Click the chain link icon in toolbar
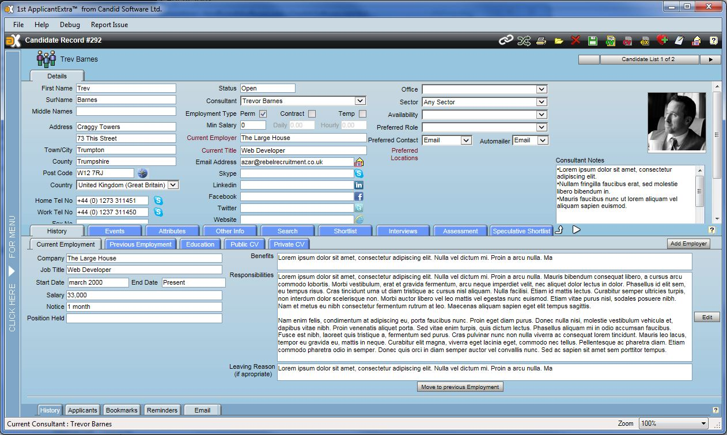This screenshot has width=727, height=435. [x=506, y=40]
